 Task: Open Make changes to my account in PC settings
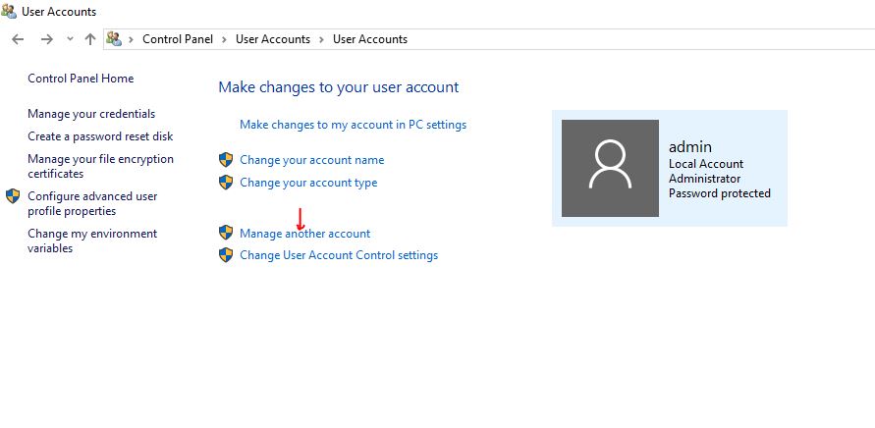pyautogui.click(x=353, y=125)
